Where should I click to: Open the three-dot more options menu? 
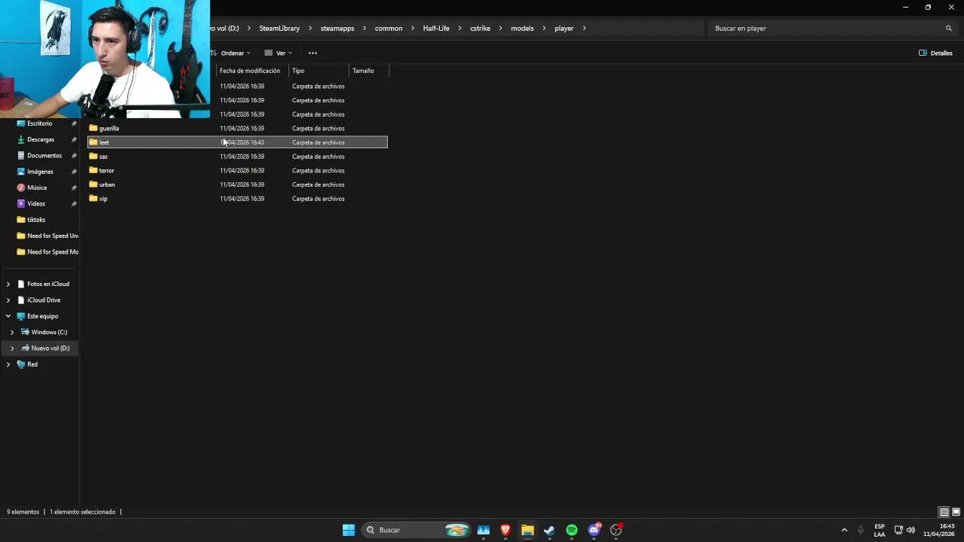[x=313, y=53]
